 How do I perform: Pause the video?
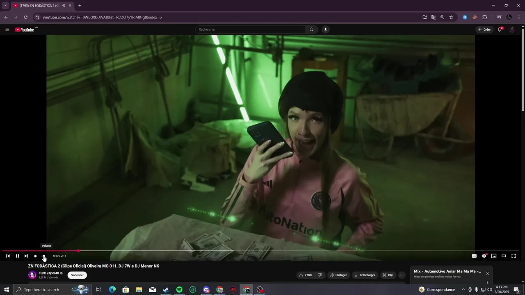click(17, 256)
